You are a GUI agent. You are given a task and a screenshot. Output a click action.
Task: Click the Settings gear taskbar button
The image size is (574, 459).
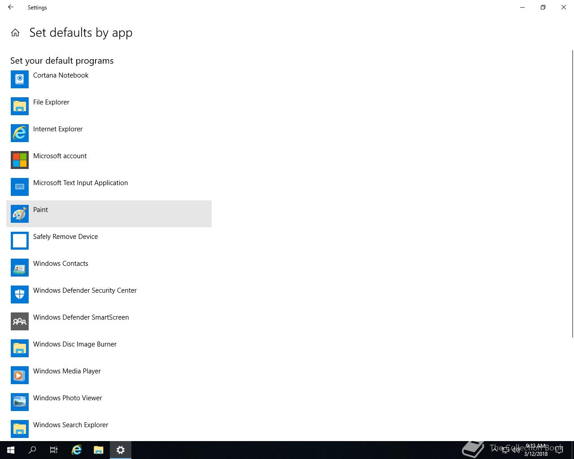121,450
